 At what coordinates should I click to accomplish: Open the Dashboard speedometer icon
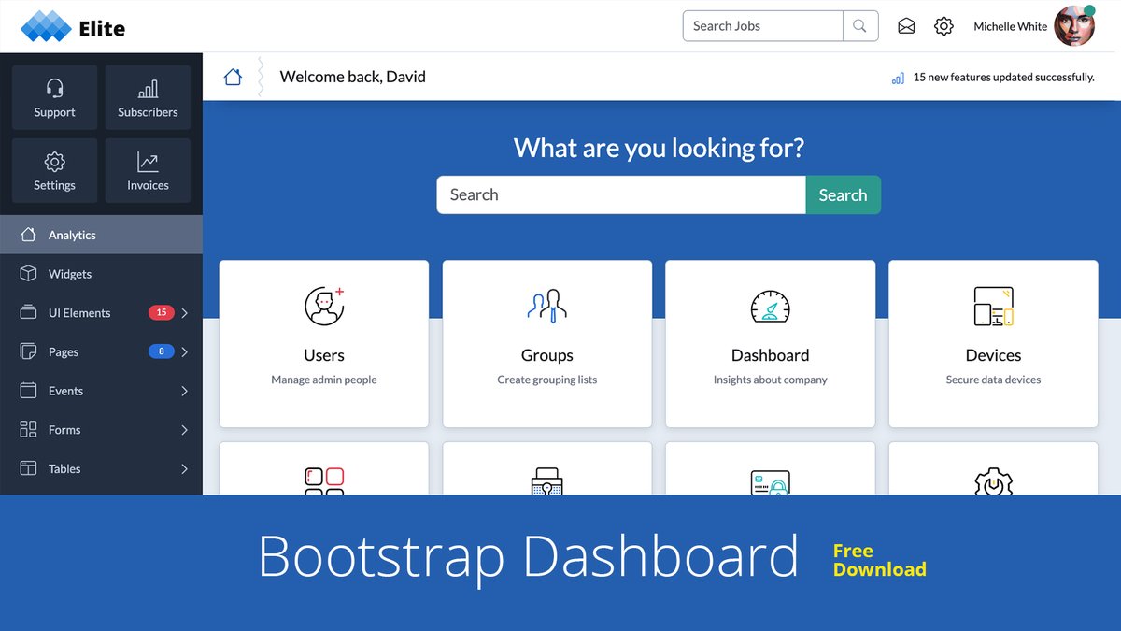[x=771, y=307]
